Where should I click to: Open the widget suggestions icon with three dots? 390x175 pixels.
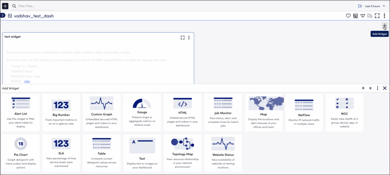363,16
